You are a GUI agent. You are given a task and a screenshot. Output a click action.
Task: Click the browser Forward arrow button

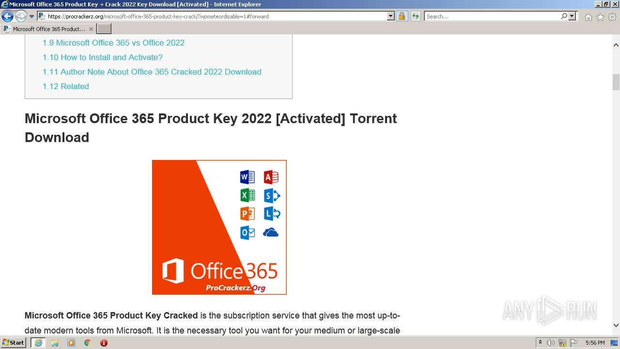21,16
